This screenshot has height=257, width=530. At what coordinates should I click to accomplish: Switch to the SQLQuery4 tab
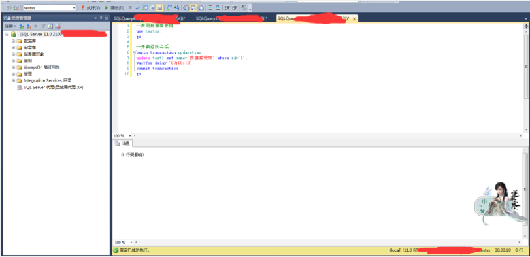coord(149,18)
